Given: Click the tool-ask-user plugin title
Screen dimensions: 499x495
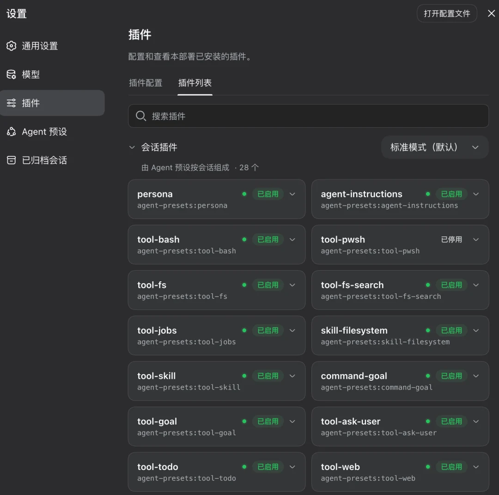Looking at the screenshot, I should click(x=350, y=421).
